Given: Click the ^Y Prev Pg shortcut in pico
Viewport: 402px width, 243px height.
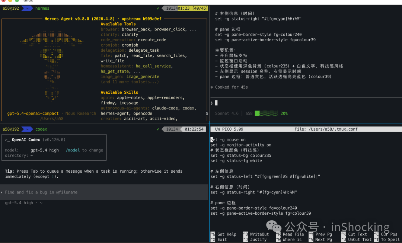Looking at the screenshot, I should 320,234.
